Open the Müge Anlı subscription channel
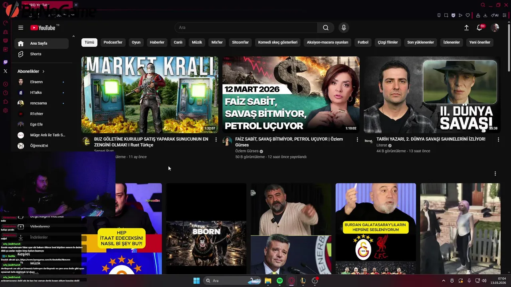 pyautogui.click(x=42, y=135)
